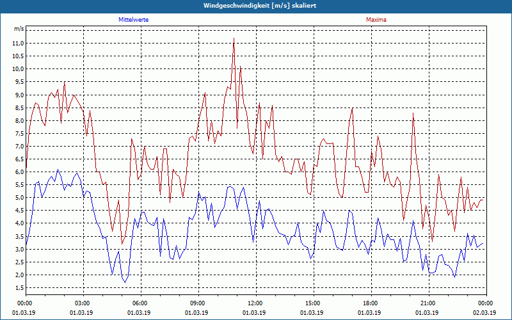Click the '06:00' time axis label
512x320 pixels.
[x=139, y=303]
